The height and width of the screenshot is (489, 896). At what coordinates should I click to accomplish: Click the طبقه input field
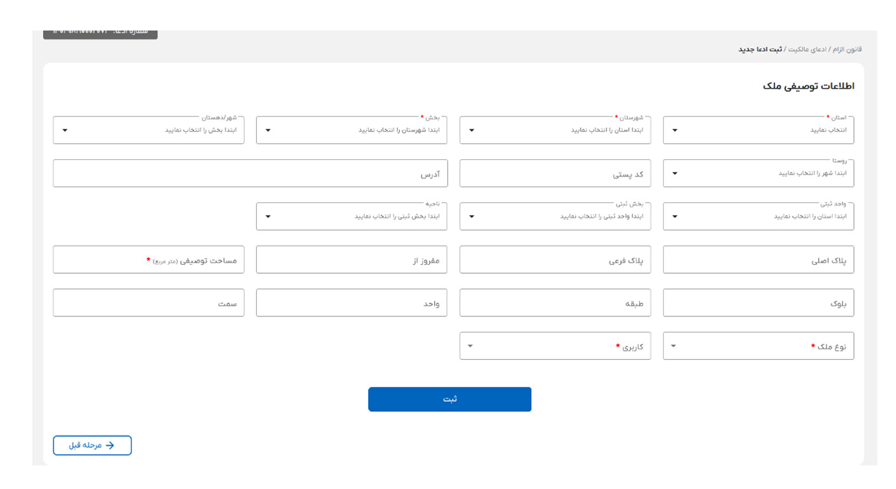pos(555,303)
